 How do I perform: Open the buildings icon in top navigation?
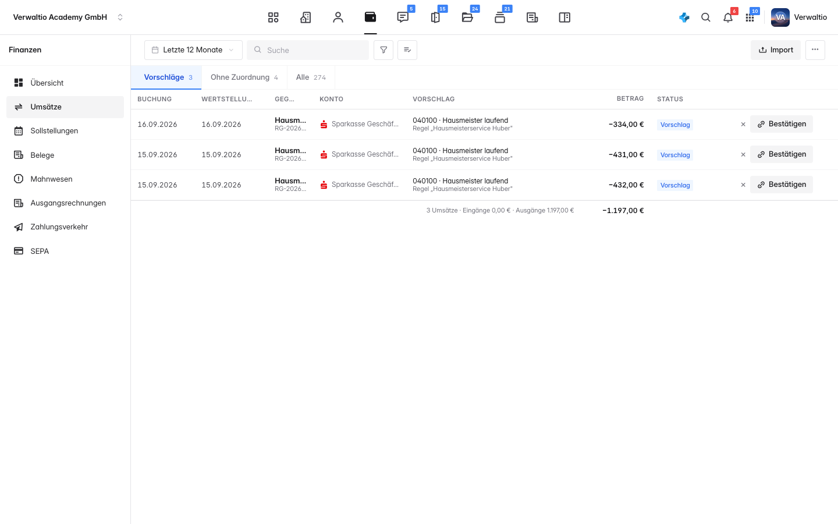(306, 17)
